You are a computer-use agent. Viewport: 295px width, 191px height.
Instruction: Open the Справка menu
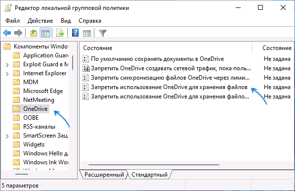point(90,21)
